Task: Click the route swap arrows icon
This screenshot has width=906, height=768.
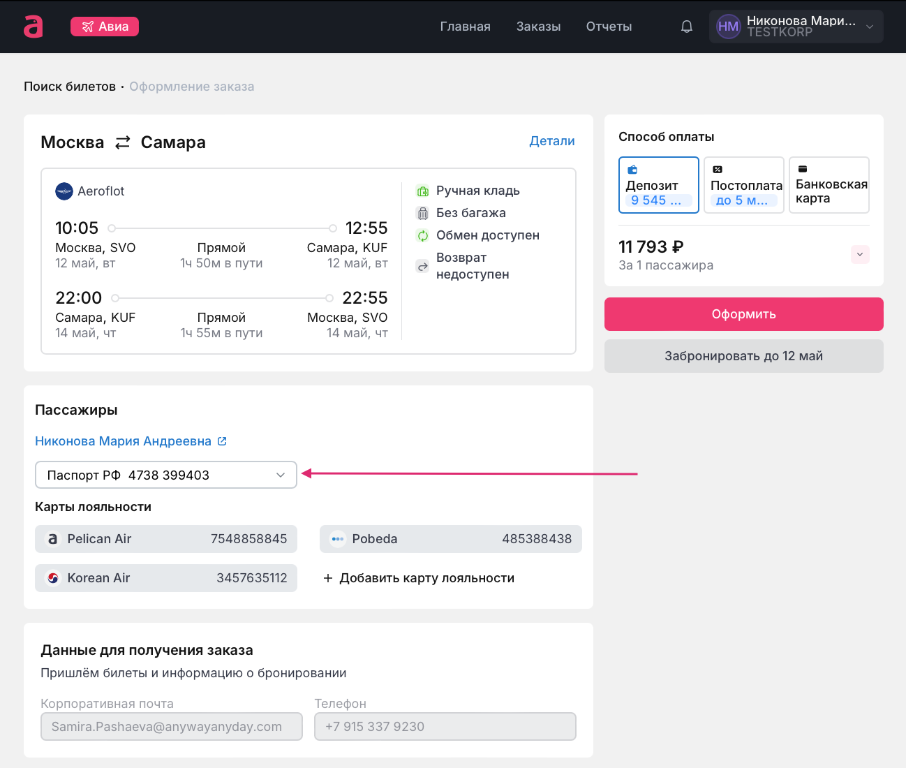Action: pyautogui.click(x=123, y=142)
